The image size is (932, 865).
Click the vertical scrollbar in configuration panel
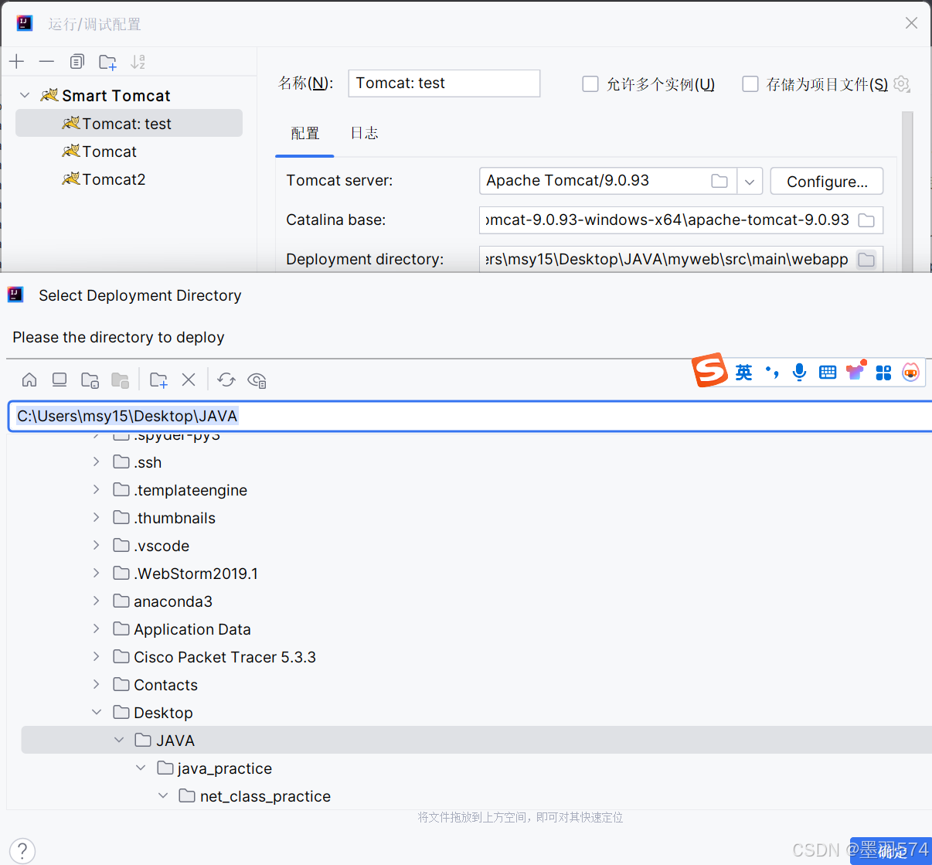907,191
